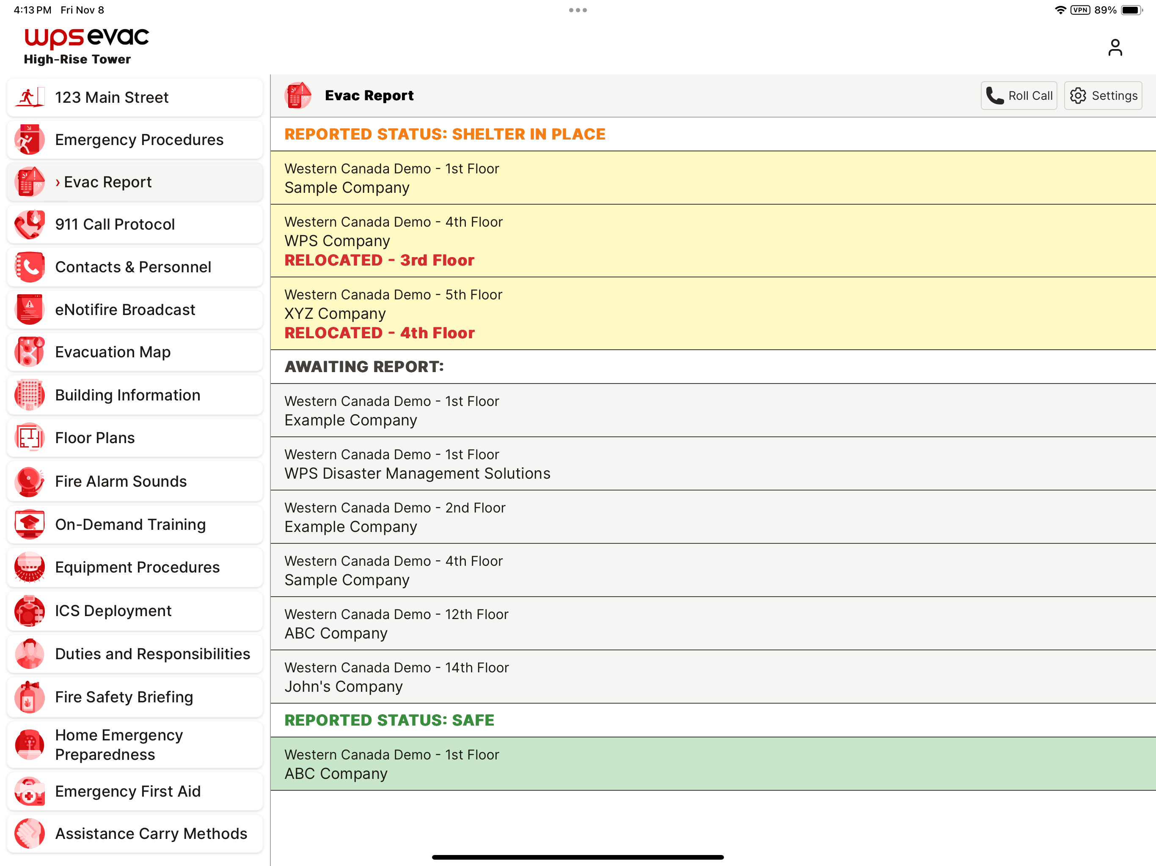Open eNotifire Broadcast
Screen dimensions: 1156x866
[x=135, y=309]
